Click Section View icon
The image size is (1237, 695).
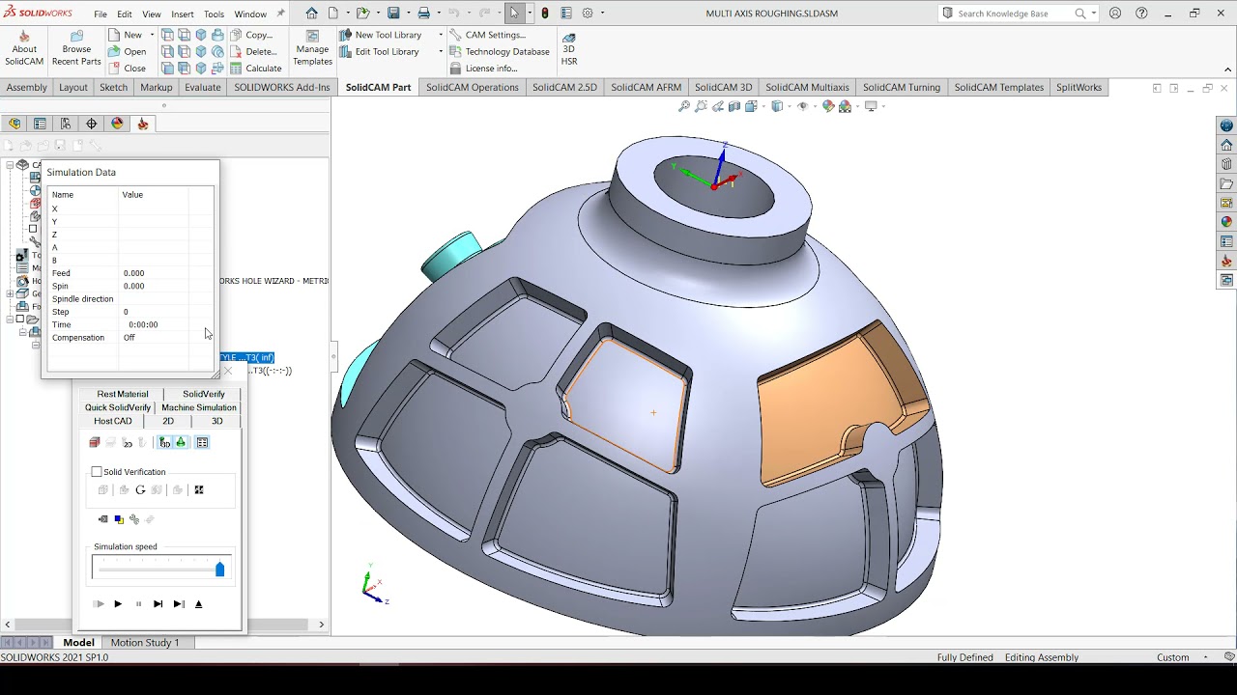(x=734, y=106)
